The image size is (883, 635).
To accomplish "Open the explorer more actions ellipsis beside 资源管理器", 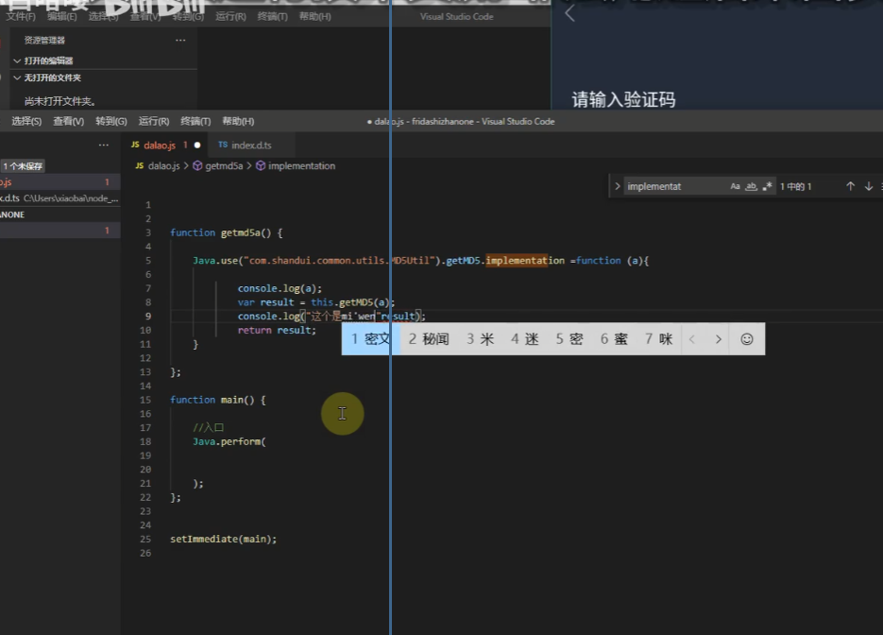I will [180, 41].
